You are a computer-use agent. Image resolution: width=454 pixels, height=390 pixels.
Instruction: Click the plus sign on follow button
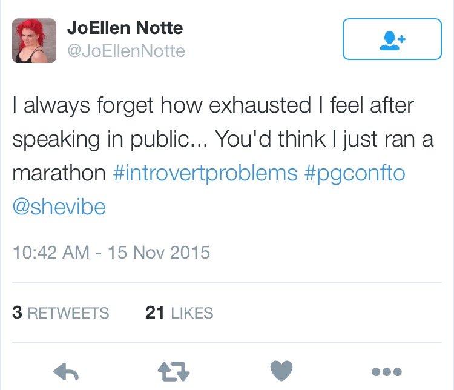point(401,39)
